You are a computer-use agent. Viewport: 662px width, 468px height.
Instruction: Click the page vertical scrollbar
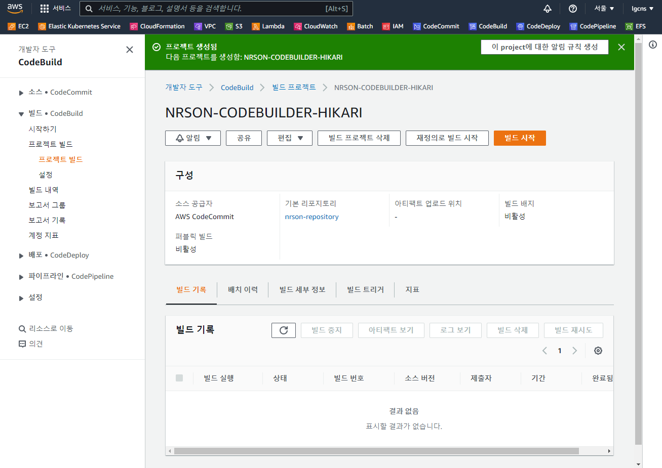[638, 243]
